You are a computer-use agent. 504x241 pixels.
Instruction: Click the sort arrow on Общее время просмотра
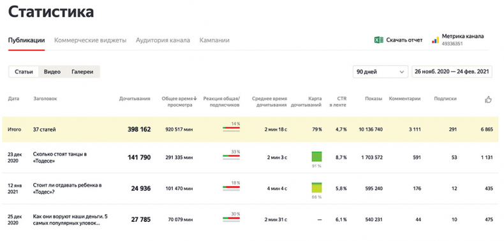[x=195, y=99]
